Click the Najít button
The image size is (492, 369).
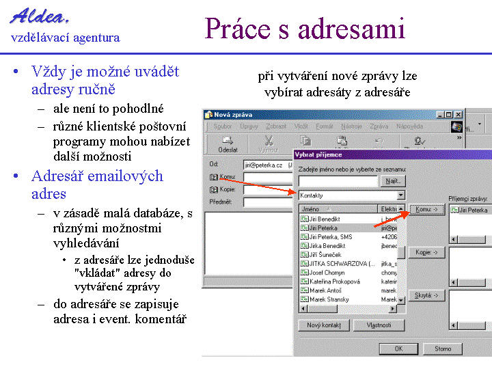pos(393,181)
